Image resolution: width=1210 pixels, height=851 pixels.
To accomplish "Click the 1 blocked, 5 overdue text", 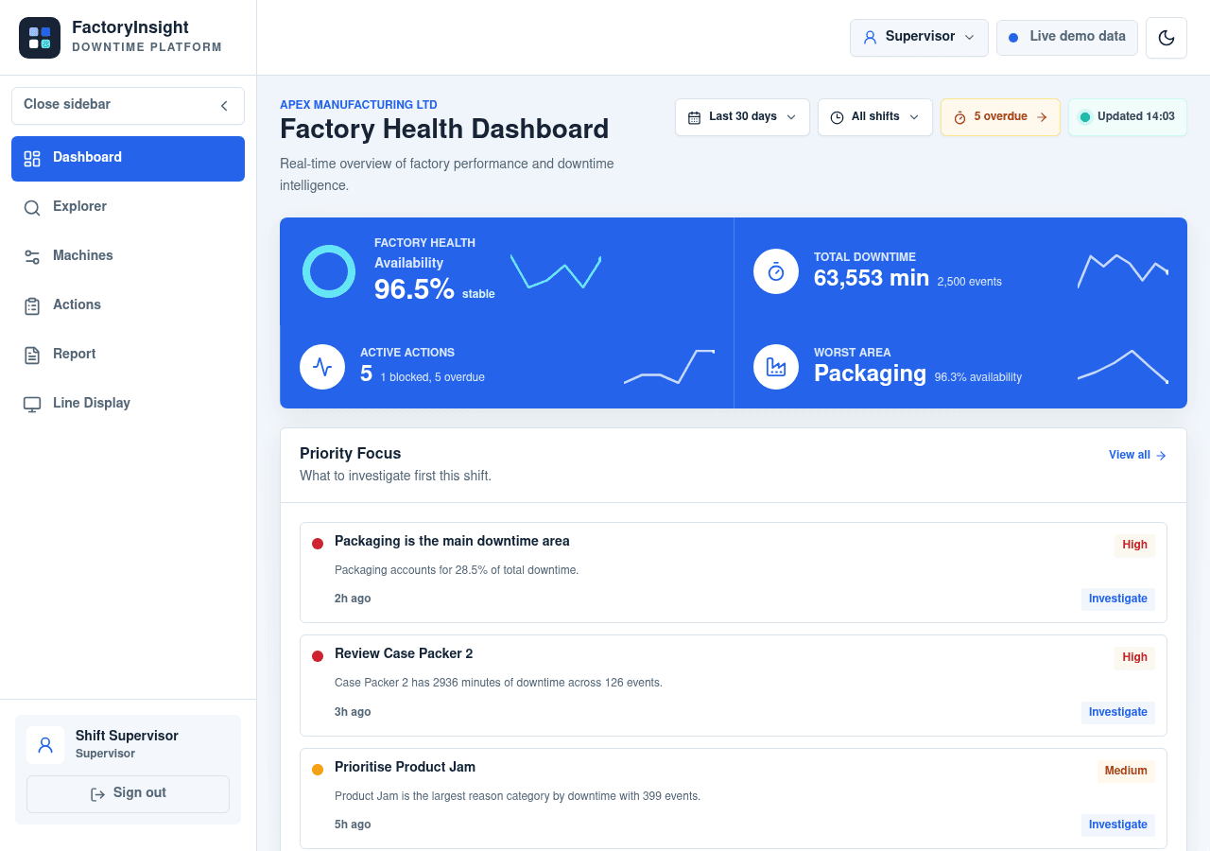I will click(x=433, y=377).
